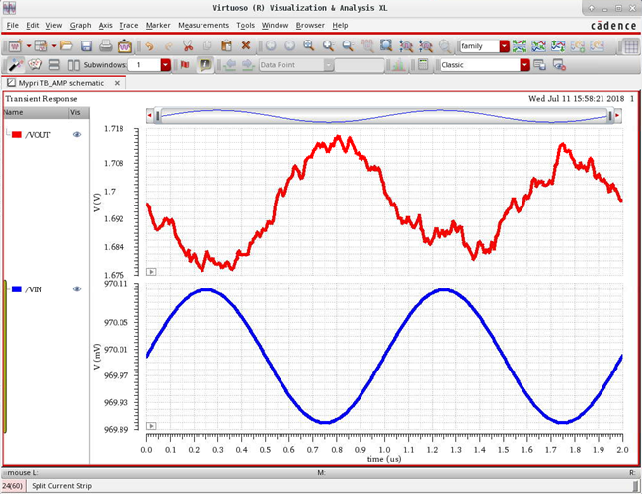This screenshot has width=642, height=494.
Task: Open the Trace menu
Action: point(128,26)
